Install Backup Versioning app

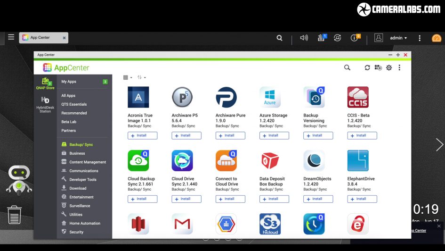318,135
